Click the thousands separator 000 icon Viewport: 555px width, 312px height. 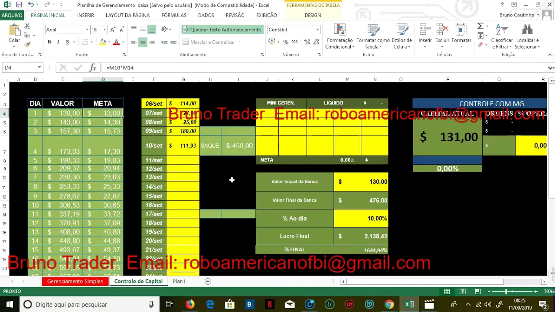(x=295, y=42)
